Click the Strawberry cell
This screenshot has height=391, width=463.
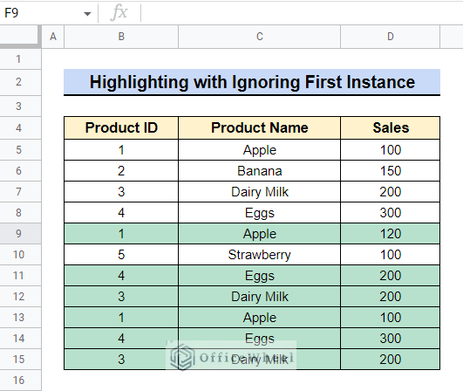click(259, 255)
